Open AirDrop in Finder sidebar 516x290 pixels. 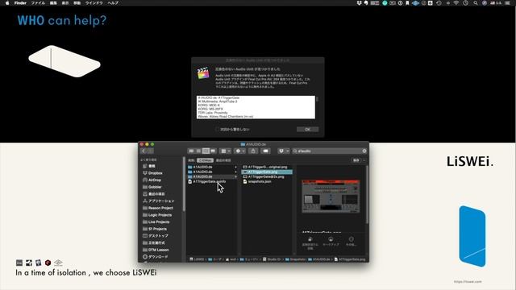(x=154, y=180)
